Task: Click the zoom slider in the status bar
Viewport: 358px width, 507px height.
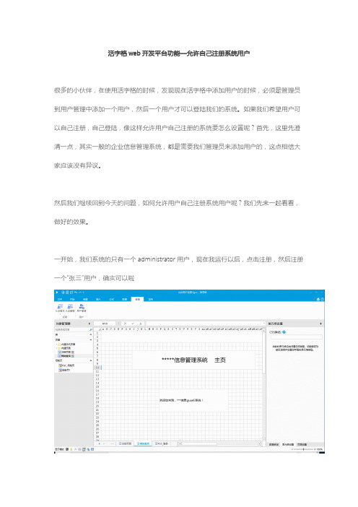Action: [303, 449]
